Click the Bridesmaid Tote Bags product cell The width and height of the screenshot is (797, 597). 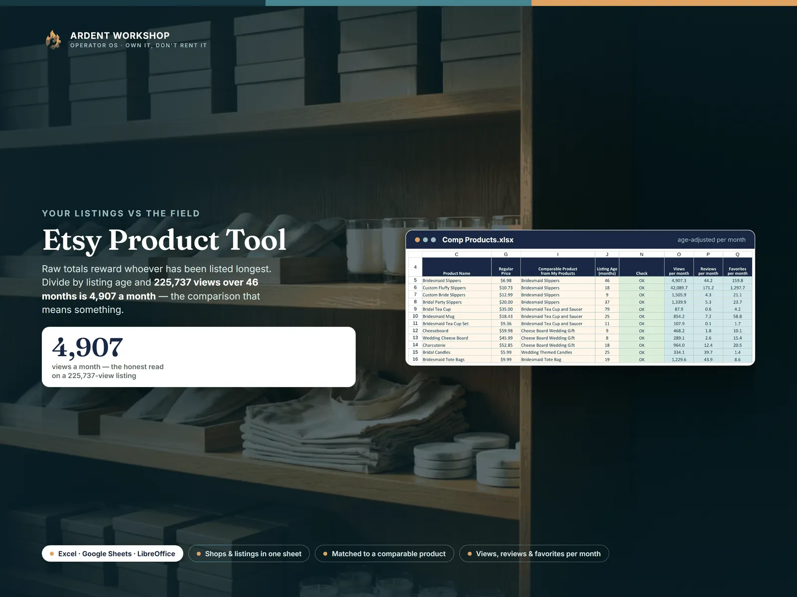pyautogui.click(x=457, y=359)
